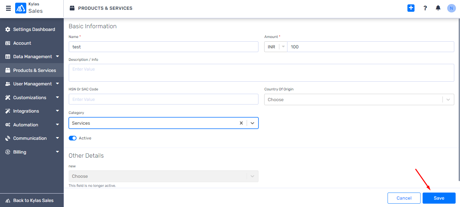Image resolution: width=460 pixels, height=207 pixels.
Task: Click the Kylas Sales logo
Action: pyautogui.click(x=21, y=8)
